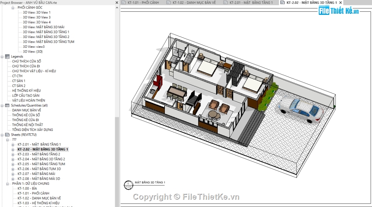Collapse the Schedules/Quantities node
Screen dimensions: 372x207
click(2, 105)
